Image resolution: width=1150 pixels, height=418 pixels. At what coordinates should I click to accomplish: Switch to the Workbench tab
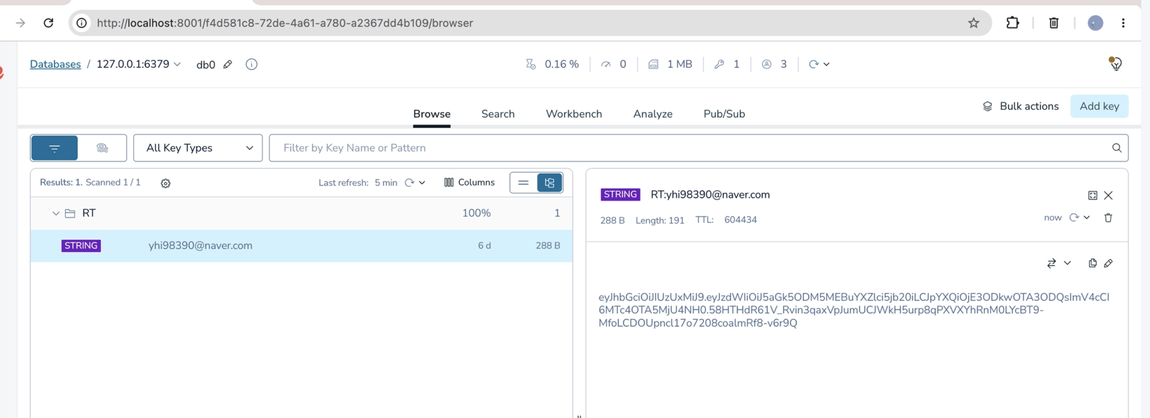coord(574,114)
